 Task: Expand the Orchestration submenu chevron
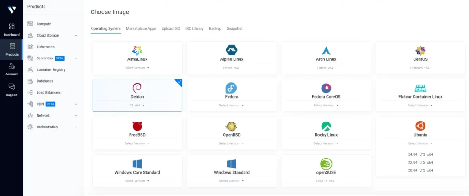76,127
